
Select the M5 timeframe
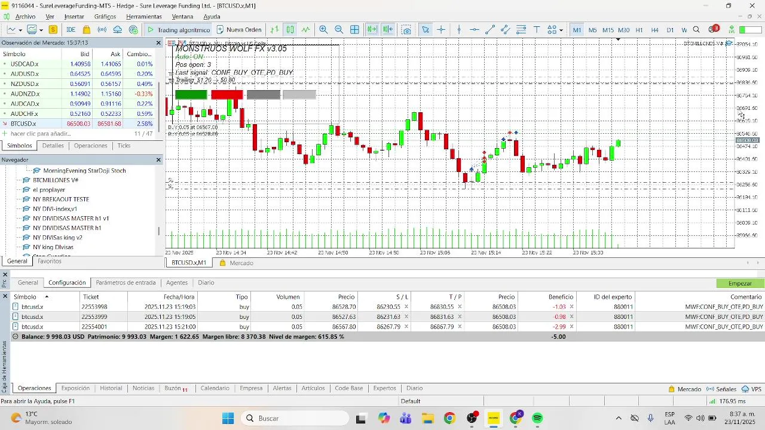(592, 29)
